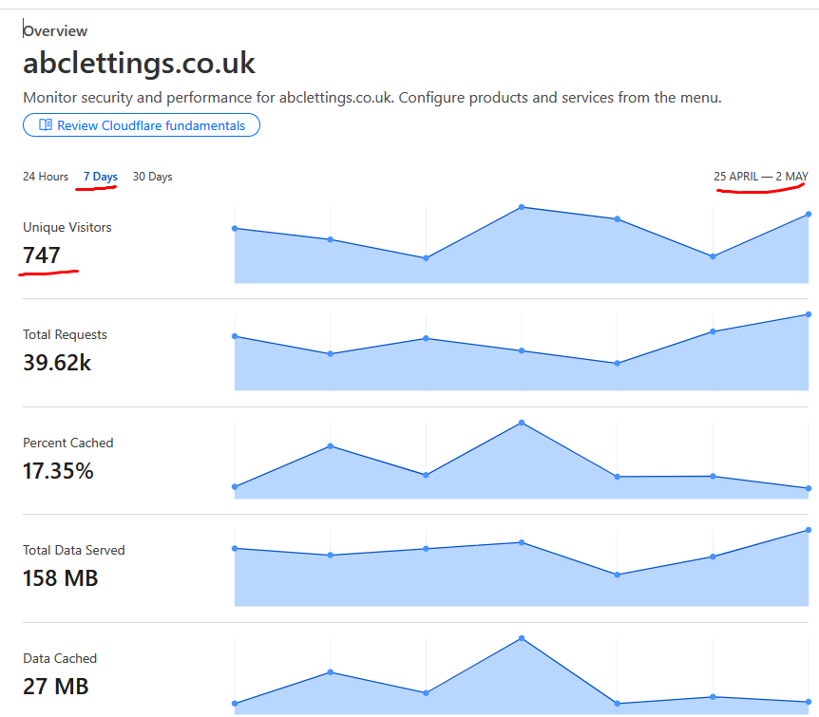819x717 pixels.
Task: Click the 25 APRIL — 2 MAY date range
Action: (x=760, y=177)
